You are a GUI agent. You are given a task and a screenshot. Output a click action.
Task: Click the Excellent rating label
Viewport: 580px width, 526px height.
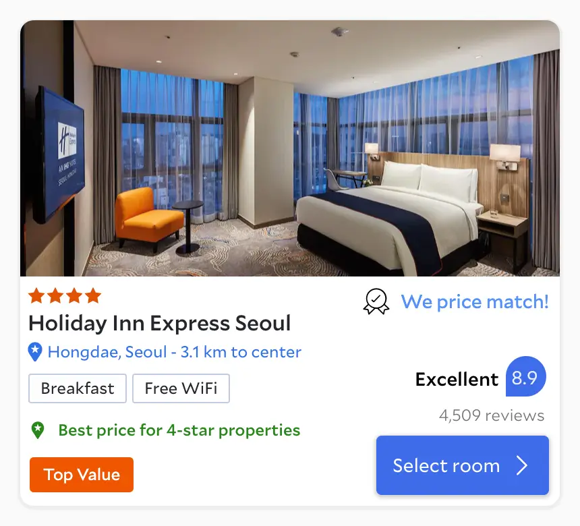pos(457,379)
